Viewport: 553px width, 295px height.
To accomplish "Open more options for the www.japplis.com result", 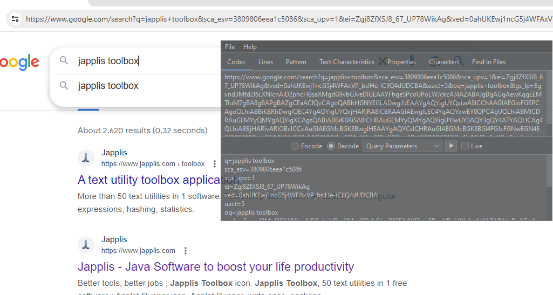I will [x=186, y=251].
